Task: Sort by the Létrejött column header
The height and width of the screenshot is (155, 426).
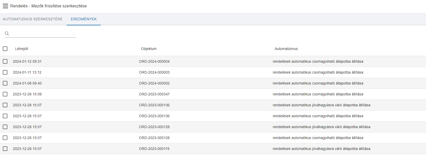Action: pos(22,49)
